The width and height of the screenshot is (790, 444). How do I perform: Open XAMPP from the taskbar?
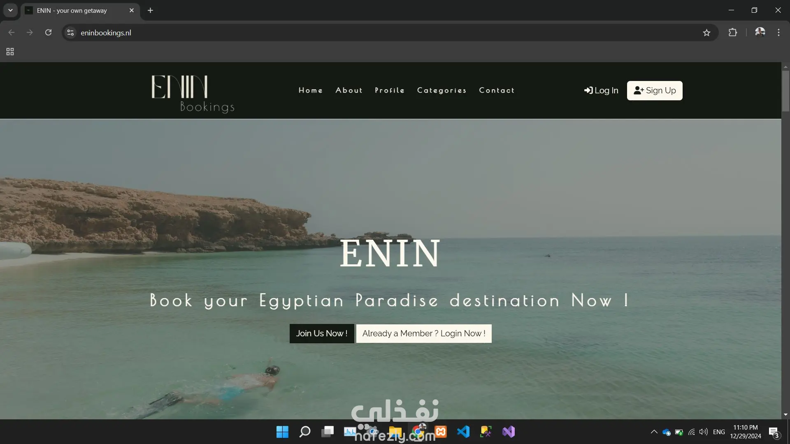click(x=441, y=432)
